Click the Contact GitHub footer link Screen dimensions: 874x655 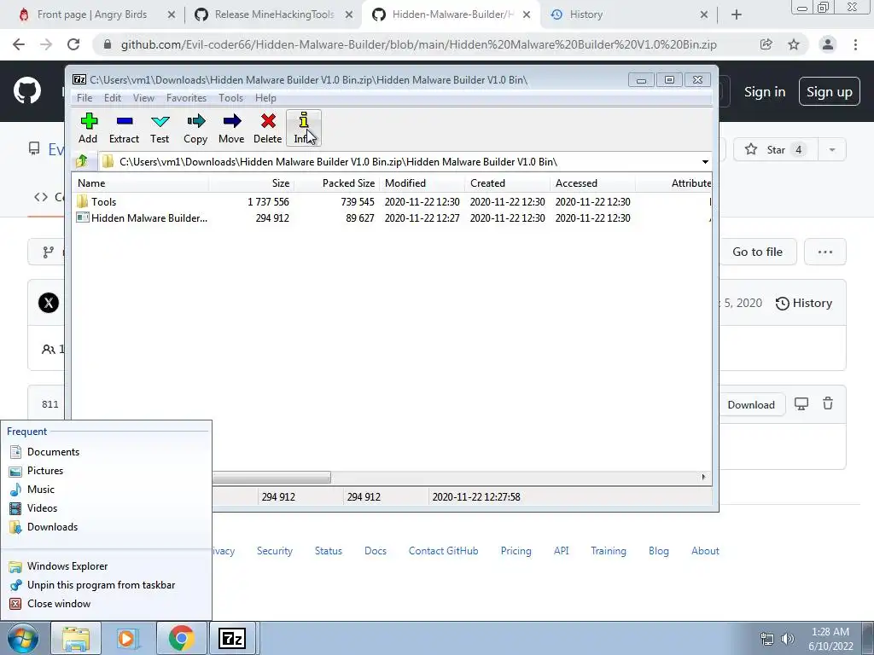[x=443, y=551]
